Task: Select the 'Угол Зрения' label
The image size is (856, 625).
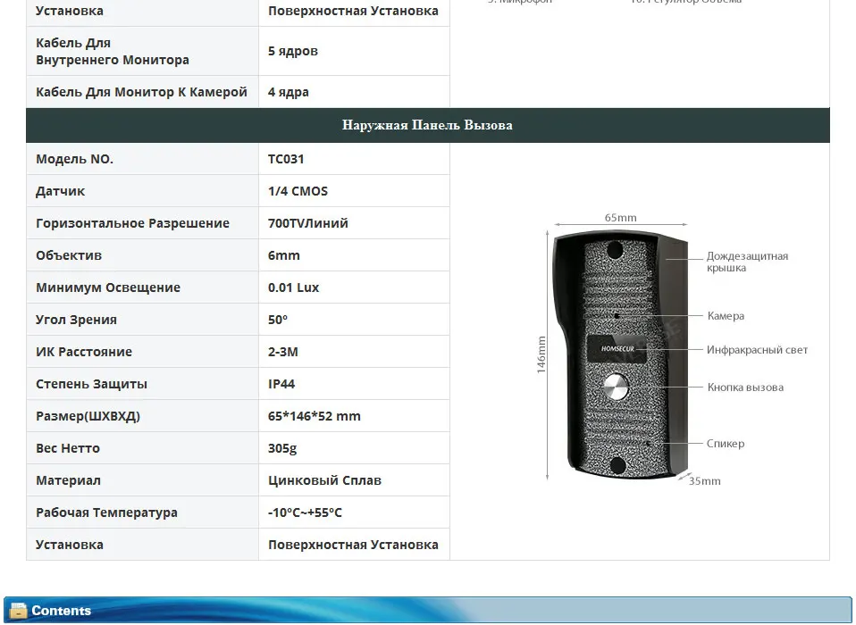Action: click(x=77, y=321)
